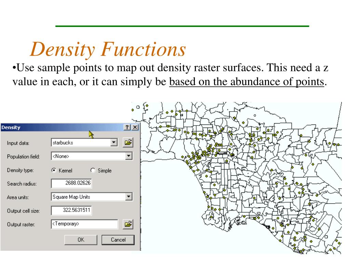Click the 'Area units:' label
The height and width of the screenshot is (262, 350).
tap(18, 198)
